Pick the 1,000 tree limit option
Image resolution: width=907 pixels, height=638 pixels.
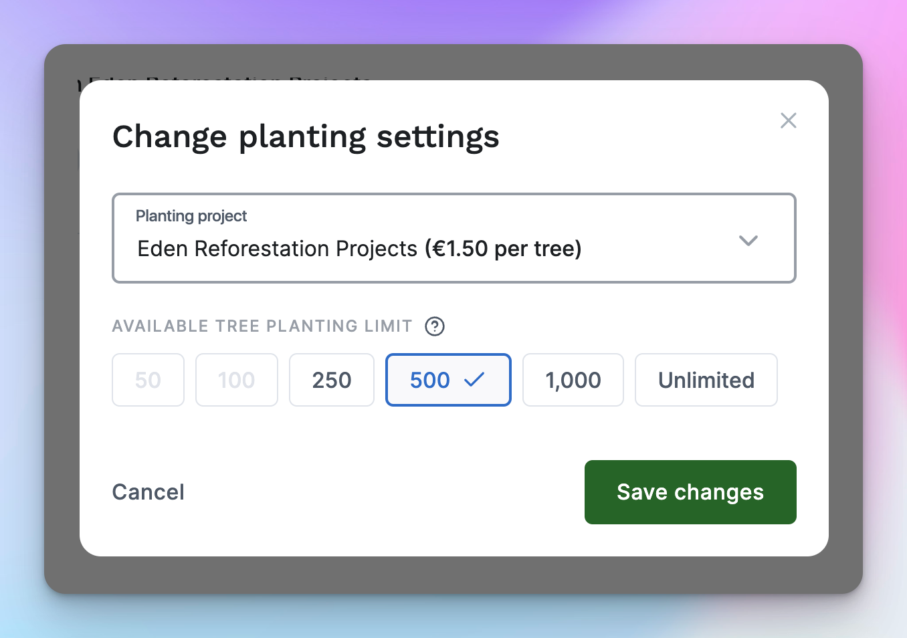click(x=573, y=380)
